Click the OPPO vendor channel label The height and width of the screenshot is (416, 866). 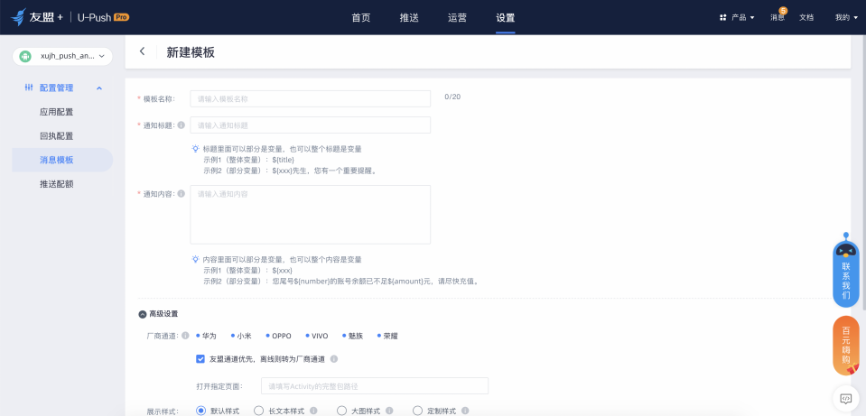[281, 336]
